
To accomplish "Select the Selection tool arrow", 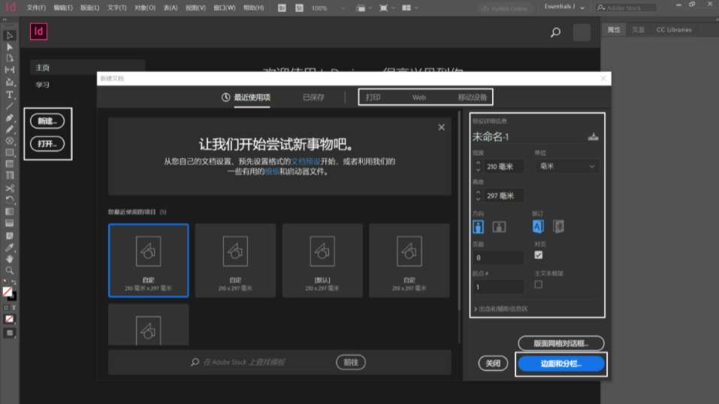I will click(10, 35).
